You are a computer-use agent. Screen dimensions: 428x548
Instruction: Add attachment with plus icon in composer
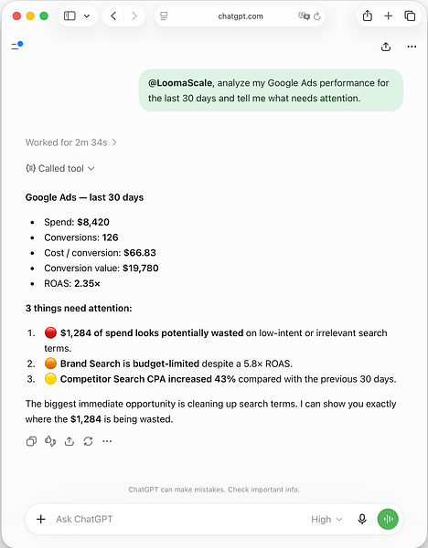pos(41,520)
